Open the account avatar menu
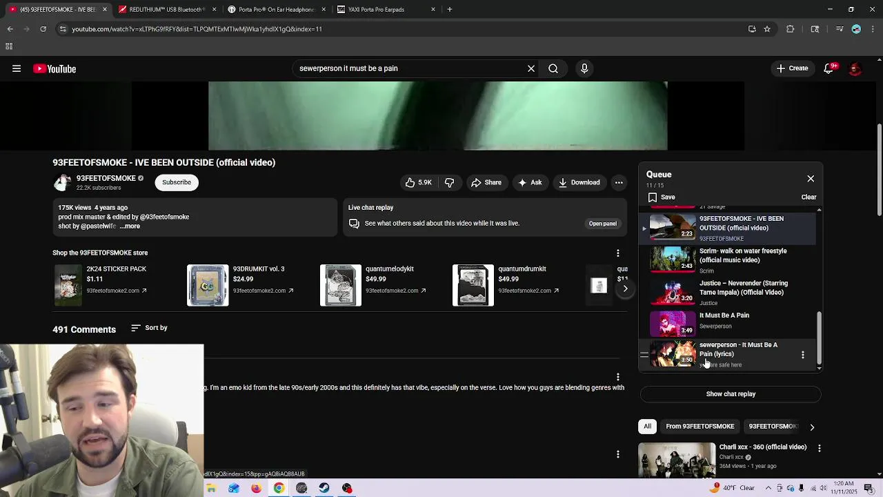883x497 pixels. [x=854, y=68]
